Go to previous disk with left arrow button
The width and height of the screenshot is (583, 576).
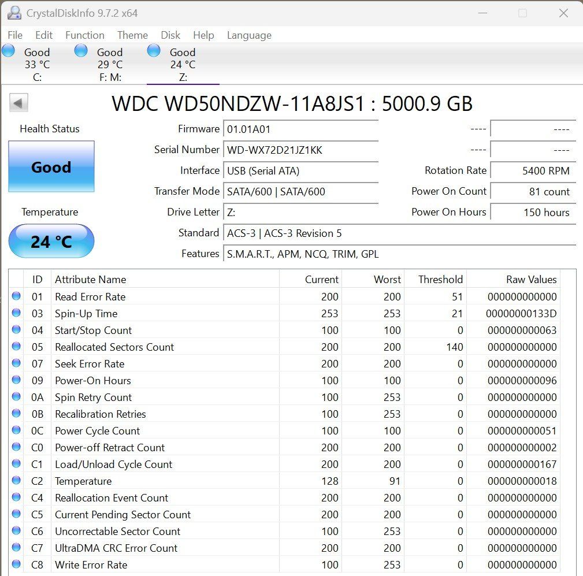18,103
